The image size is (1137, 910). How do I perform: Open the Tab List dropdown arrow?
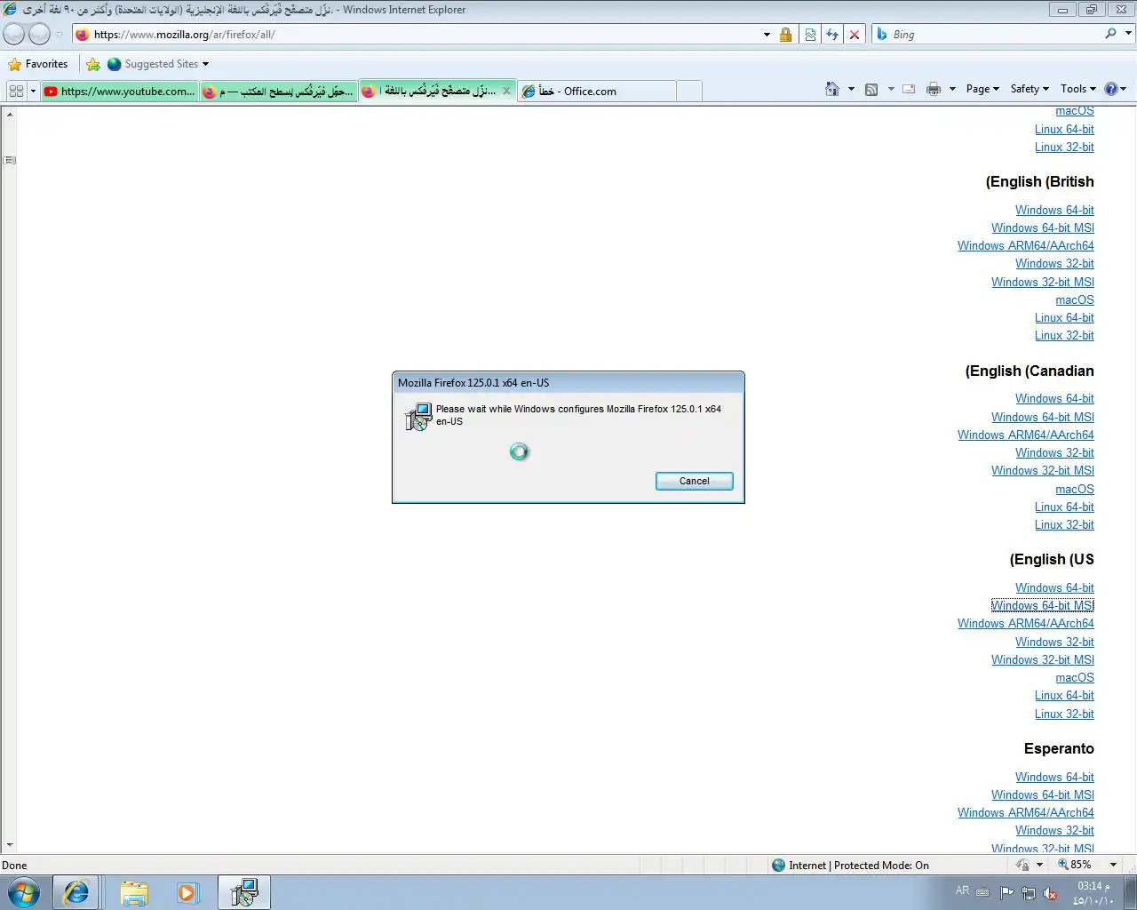coord(33,91)
